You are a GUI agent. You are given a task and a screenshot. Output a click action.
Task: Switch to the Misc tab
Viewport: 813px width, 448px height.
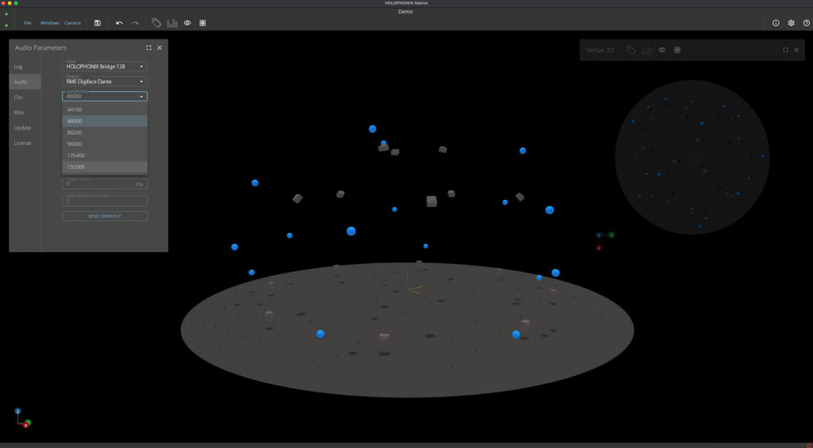25,113
